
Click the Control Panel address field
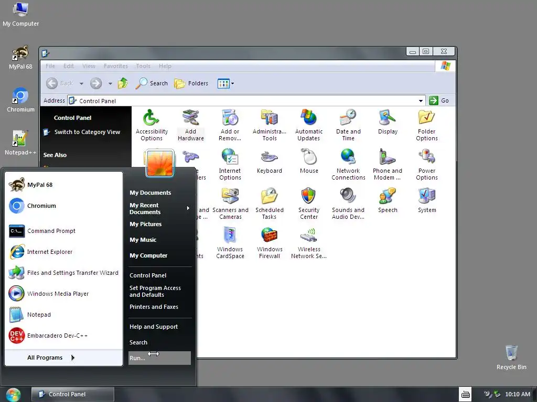click(246, 101)
